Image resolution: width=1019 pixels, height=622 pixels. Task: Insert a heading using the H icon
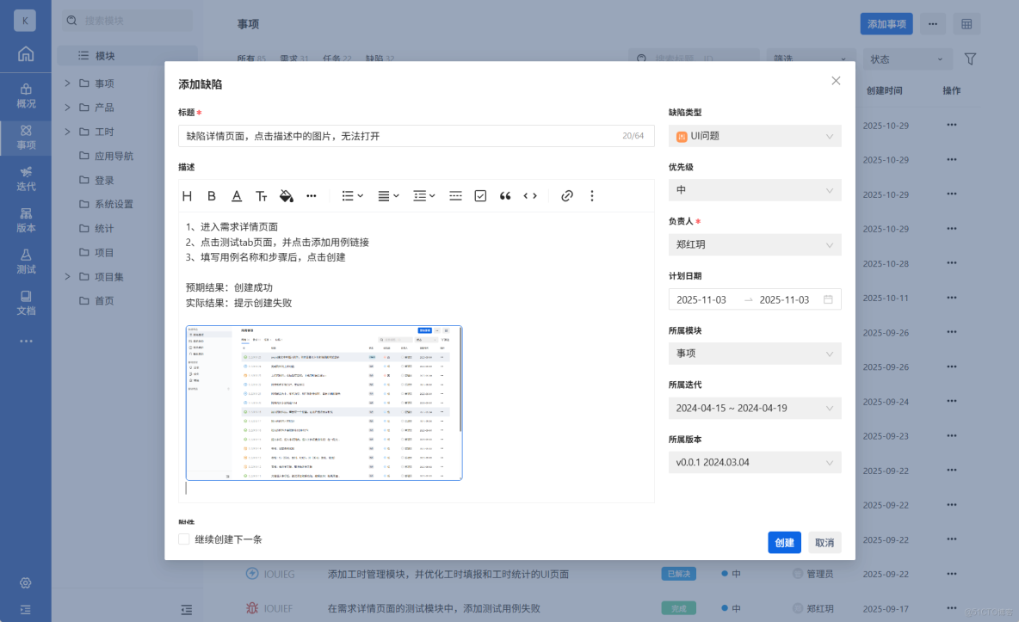click(187, 195)
